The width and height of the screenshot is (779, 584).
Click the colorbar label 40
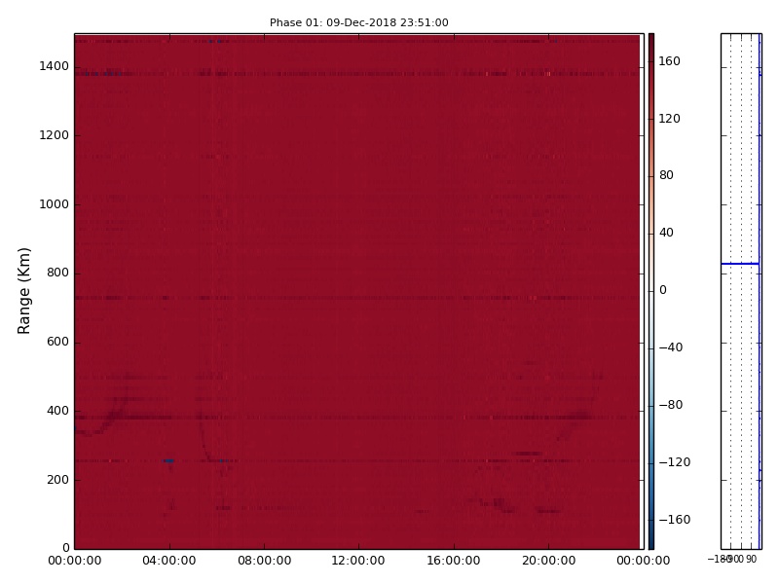(x=666, y=233)
